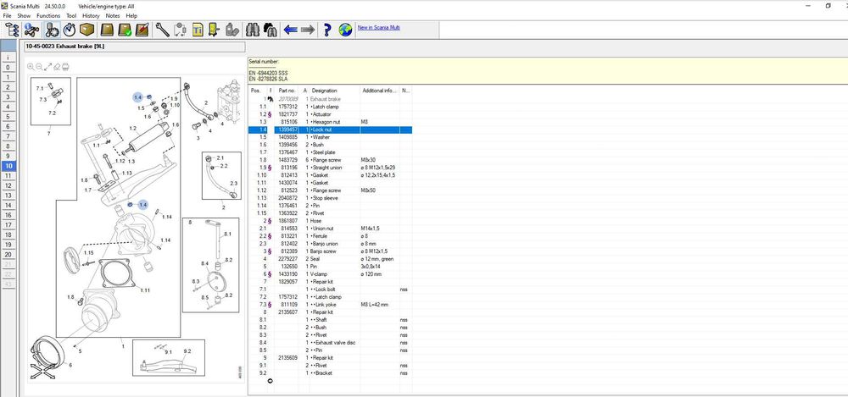Click the wrench tool icon
The width and height of the screenshot is (848, 397).
(162, 31)
